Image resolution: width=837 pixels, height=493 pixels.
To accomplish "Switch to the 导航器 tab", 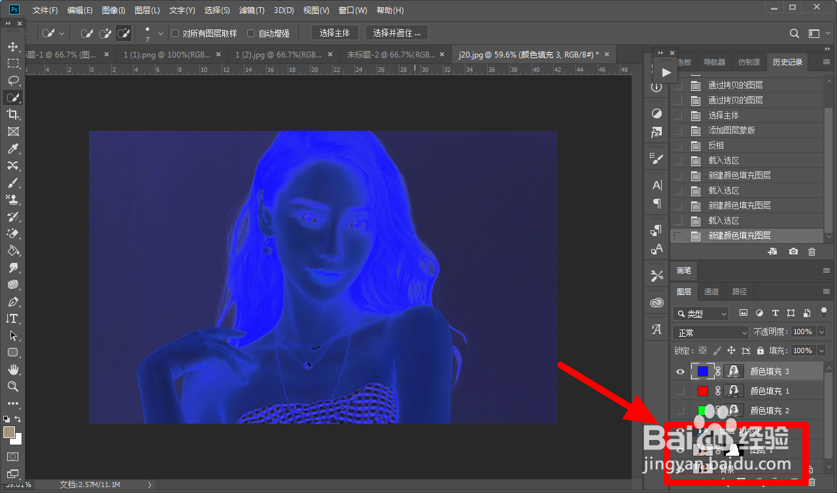I will point(714,62).
